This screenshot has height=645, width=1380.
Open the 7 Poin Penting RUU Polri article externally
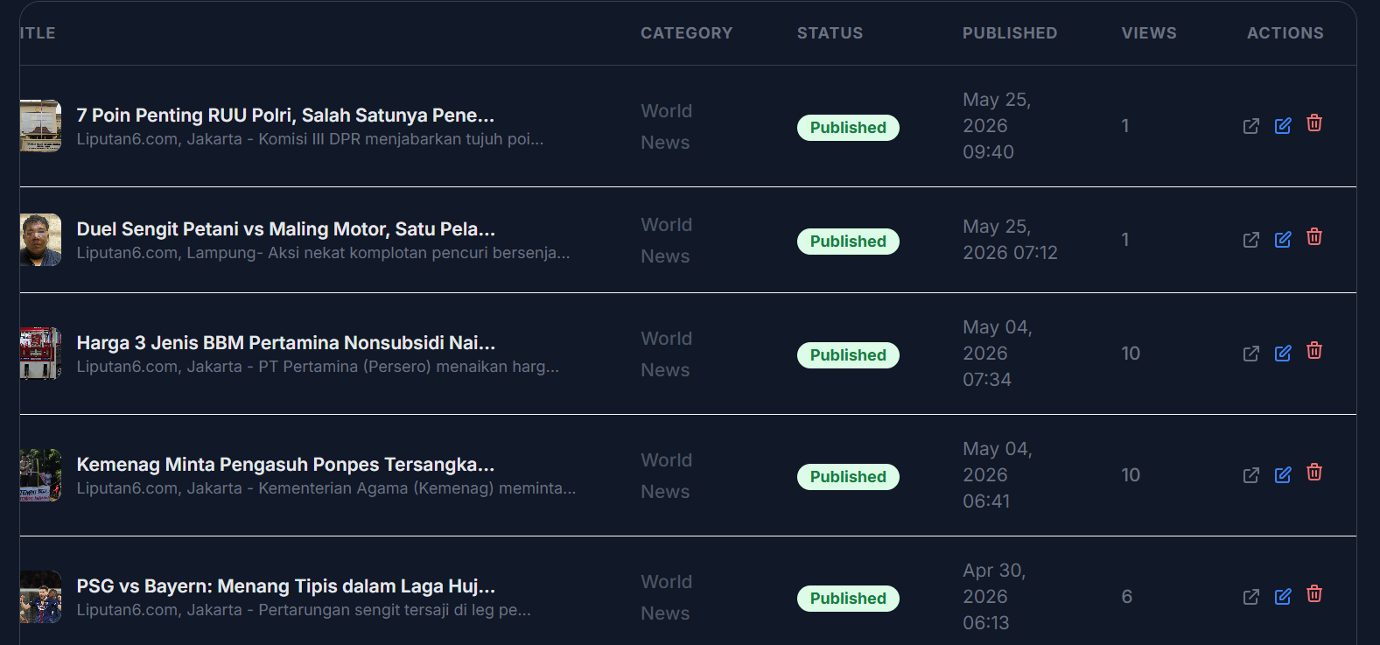pyautogui.click(x=1251, y=126)
